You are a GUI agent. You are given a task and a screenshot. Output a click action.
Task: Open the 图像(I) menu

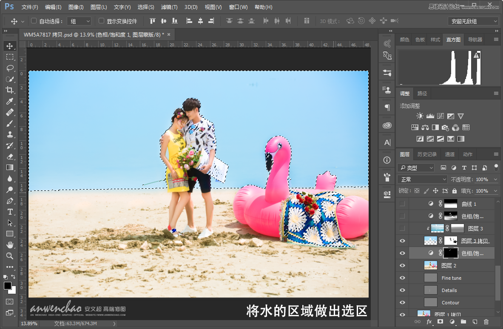76,7
